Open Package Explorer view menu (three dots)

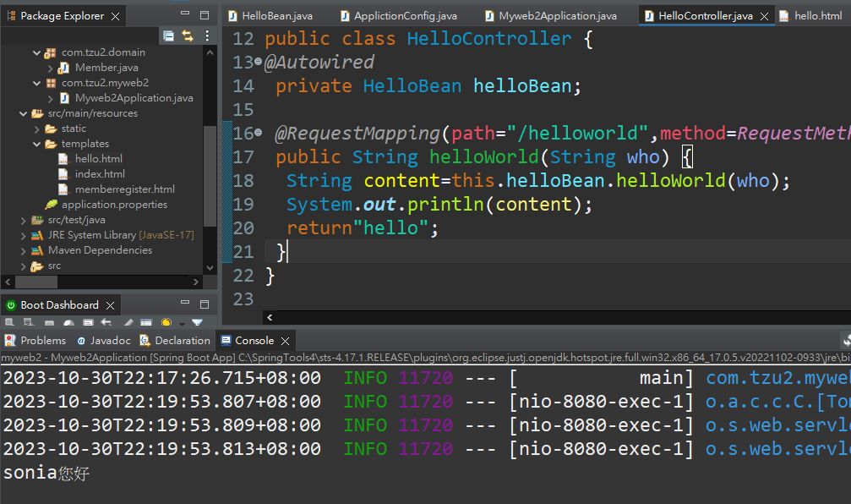click(x=207, y=36)
